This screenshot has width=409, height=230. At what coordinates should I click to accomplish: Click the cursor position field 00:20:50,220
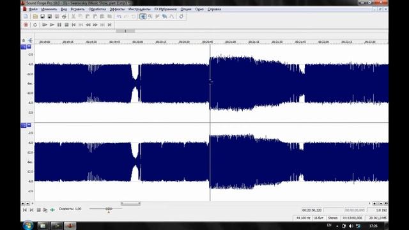pos(312,210)
